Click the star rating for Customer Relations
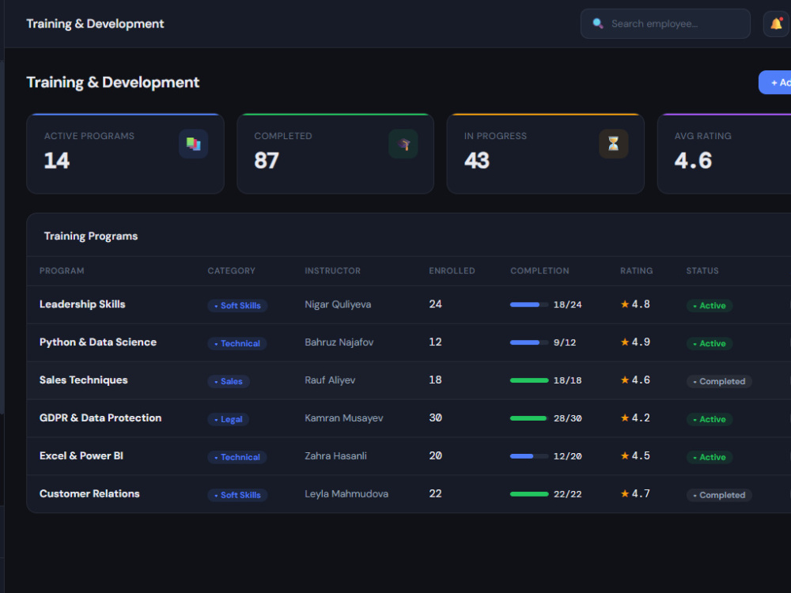 tap(635, 493)
